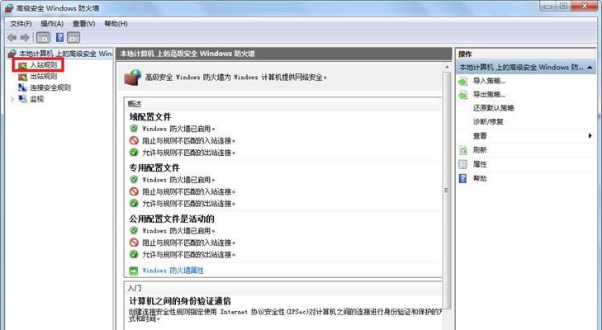Click 属性 in the actions pane
Screen dimensions: 602x330
pyautogui.click(x=480, y=164)
